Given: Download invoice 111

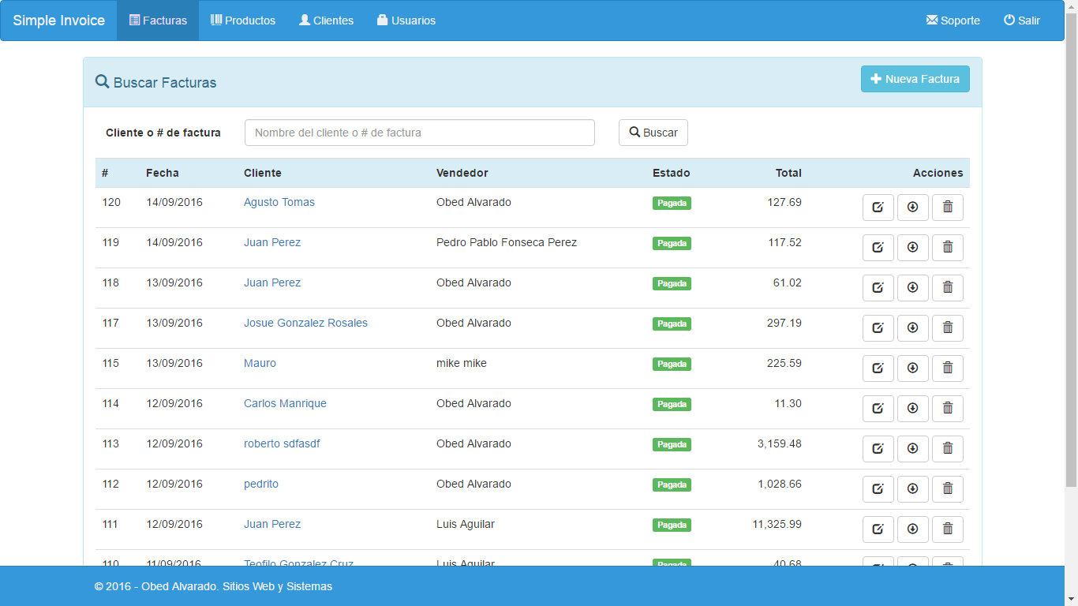Looking at the screenshot, I should [913, 529].
